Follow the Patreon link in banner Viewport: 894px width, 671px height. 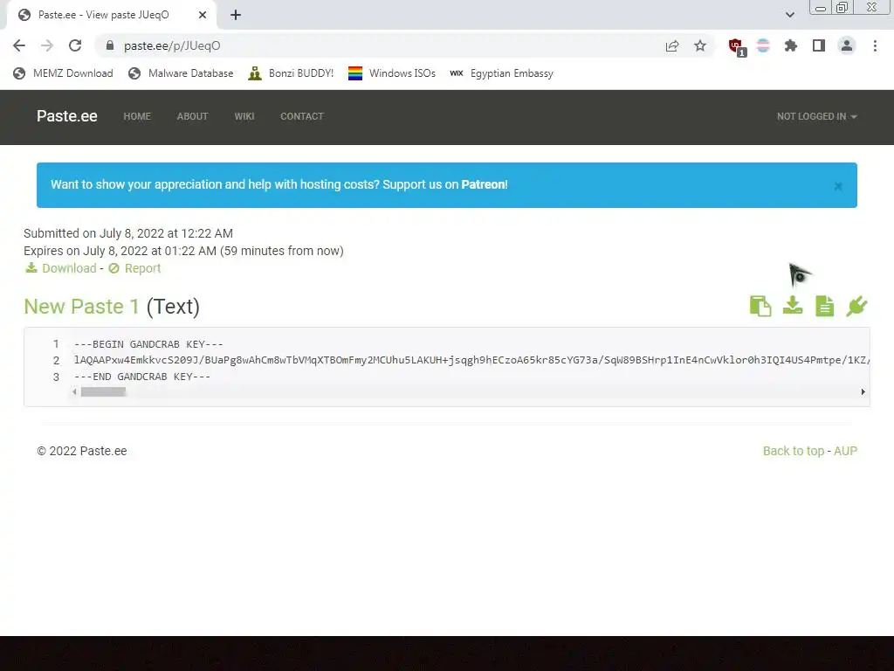[484, 184]
